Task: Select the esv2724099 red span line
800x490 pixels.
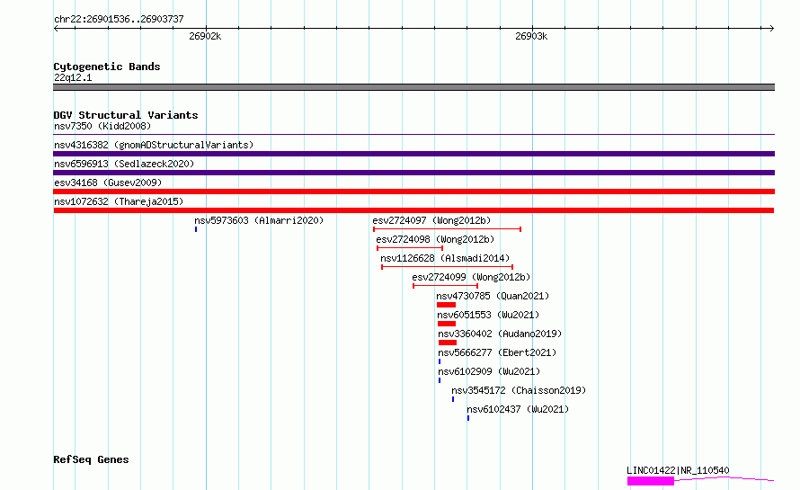Action: pyautogui.click(x=446, y=286)
